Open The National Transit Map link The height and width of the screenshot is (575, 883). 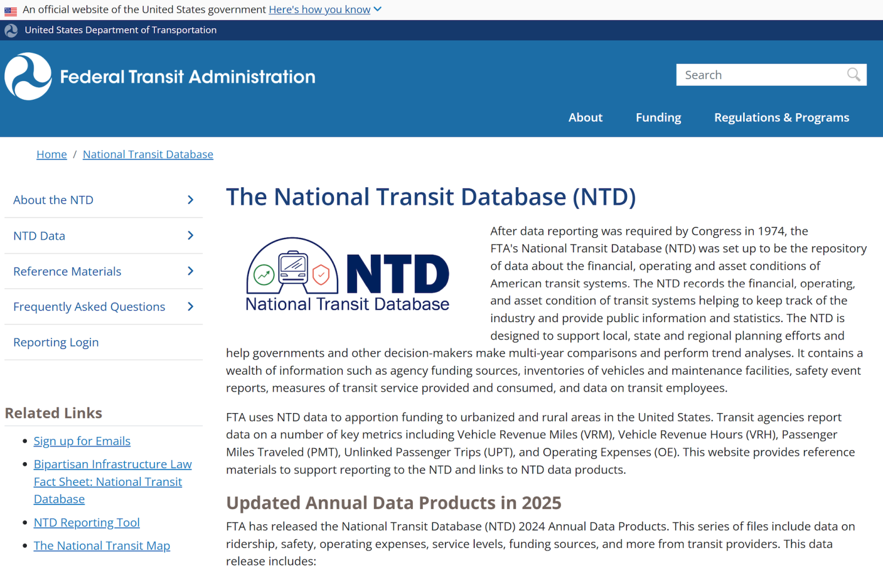click(102, 546)
